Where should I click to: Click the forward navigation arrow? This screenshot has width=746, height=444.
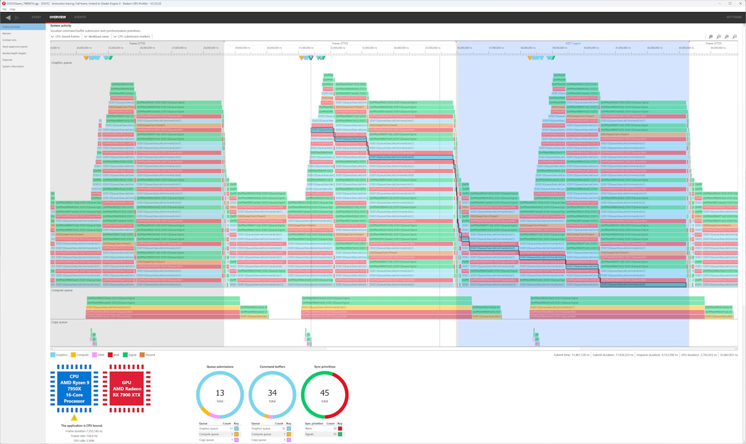(x=17, y=17)
